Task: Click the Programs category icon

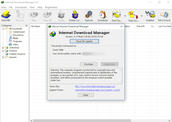Action: tap(10, 41)
